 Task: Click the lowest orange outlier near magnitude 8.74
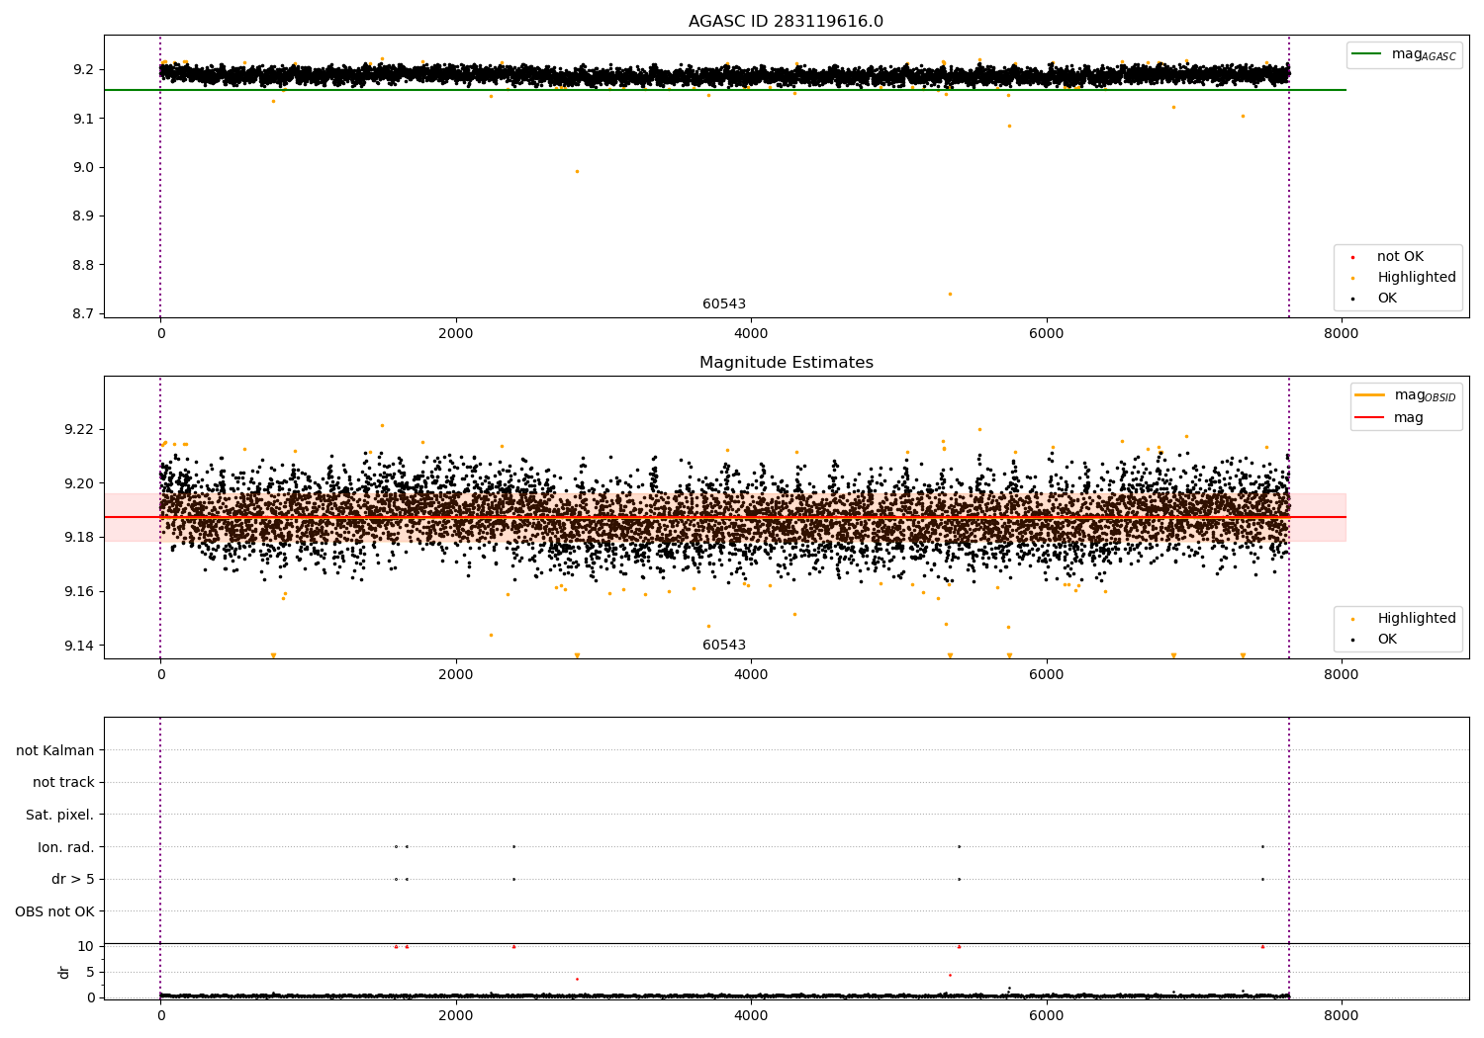click(x=950, y=294)
